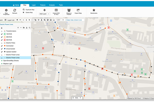Click the Refresh map icon

tap(15, 10)
